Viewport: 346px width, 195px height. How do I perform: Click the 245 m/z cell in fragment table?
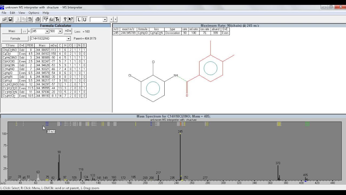(x=116, y=33)
